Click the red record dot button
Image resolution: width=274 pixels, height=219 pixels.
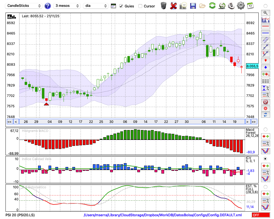(x=266, y=108)
